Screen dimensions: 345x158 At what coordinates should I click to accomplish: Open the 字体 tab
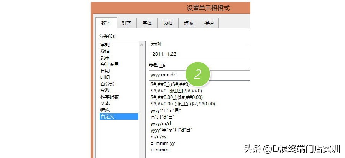click(x=147, y=23)
